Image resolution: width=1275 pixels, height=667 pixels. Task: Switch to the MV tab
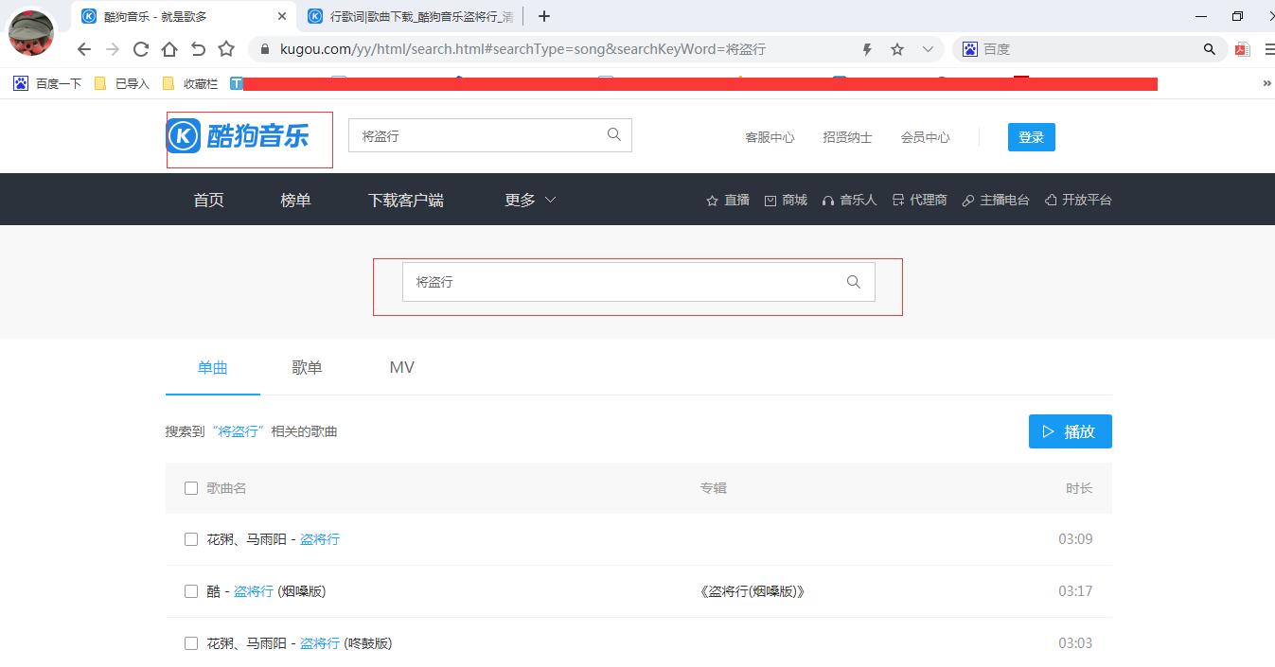[401, 367]
